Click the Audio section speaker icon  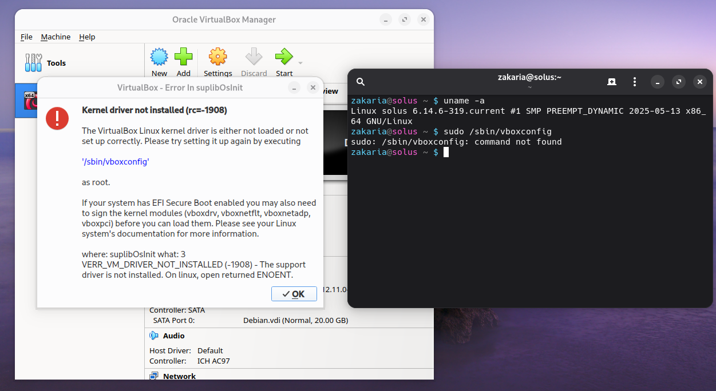153,336
